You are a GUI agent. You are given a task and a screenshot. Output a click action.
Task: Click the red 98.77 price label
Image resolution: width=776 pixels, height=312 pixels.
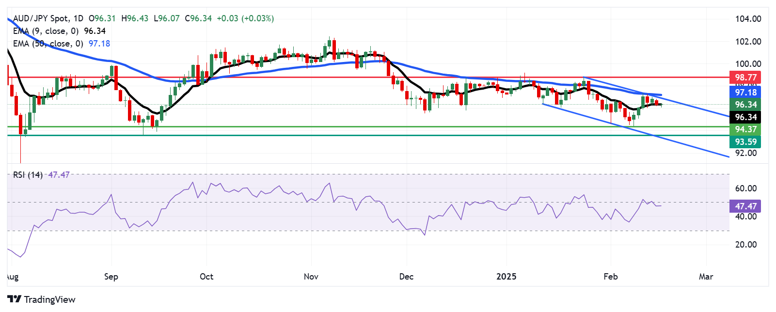click(x=745, y=78)
